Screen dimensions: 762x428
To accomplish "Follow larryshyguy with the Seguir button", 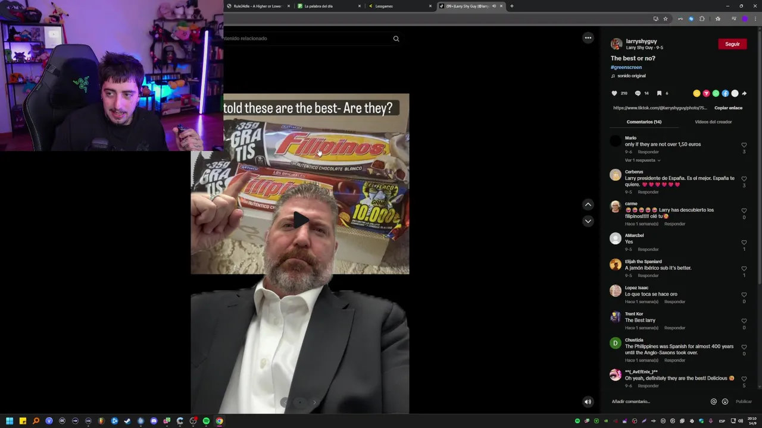I will tap(732, 44).
